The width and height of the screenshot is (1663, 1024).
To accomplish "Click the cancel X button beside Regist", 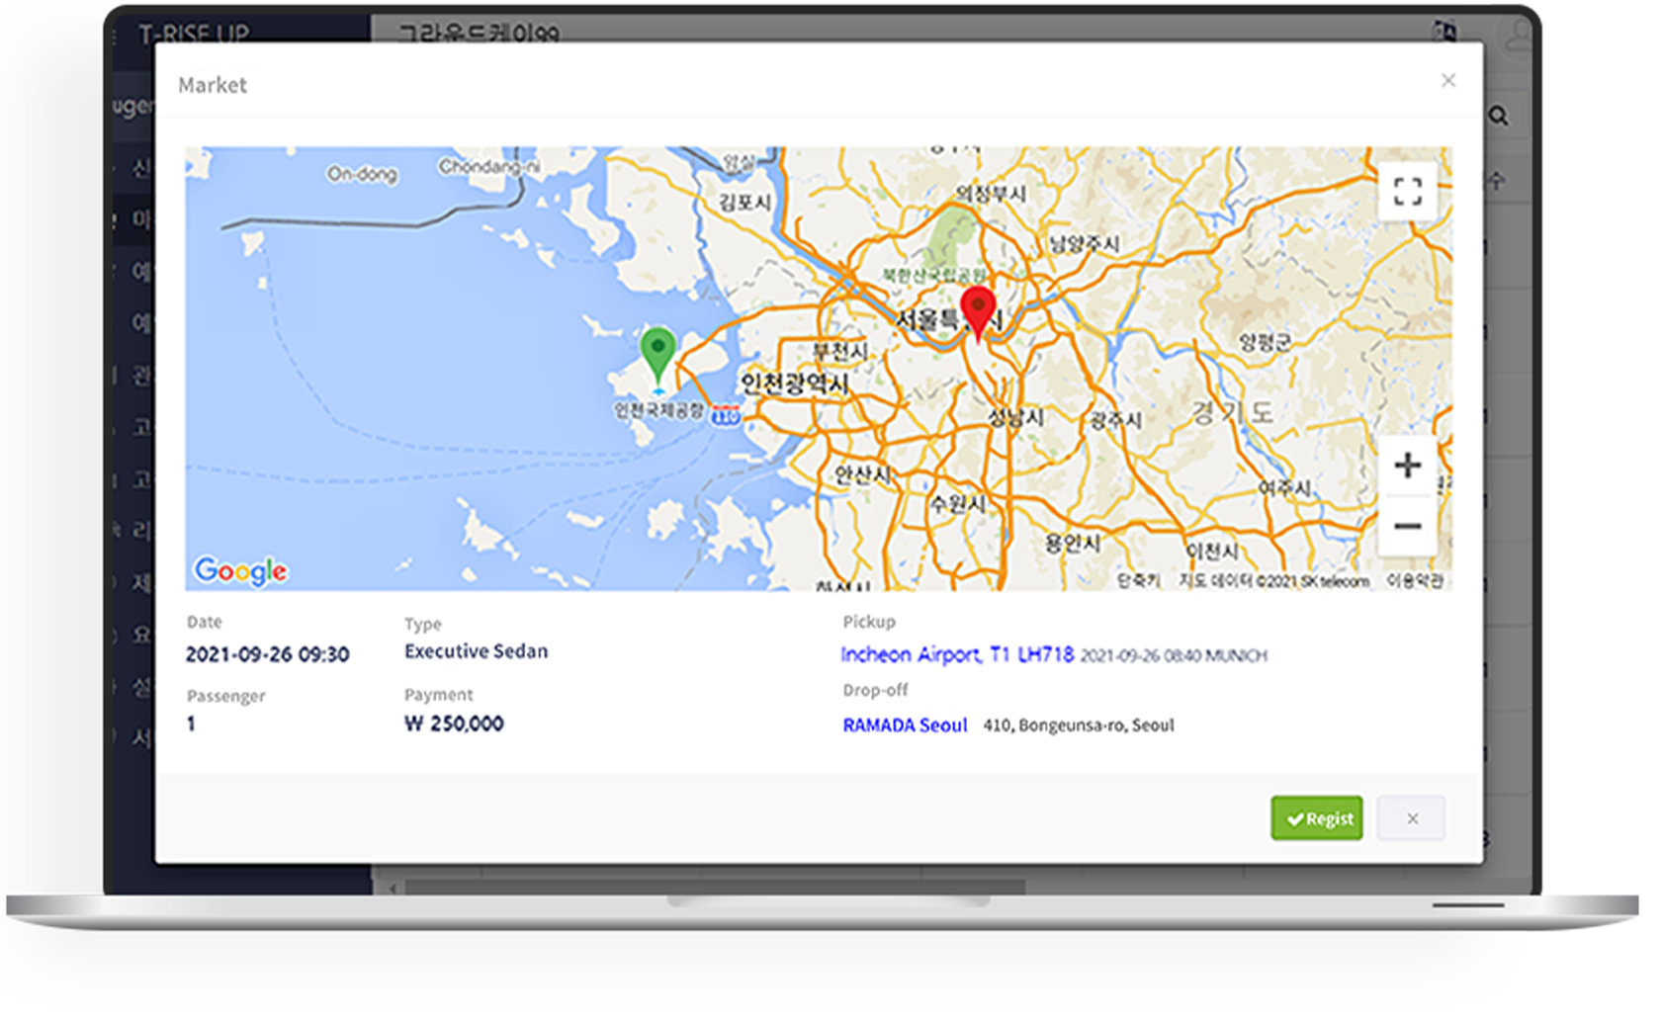I will (1412, 818).
